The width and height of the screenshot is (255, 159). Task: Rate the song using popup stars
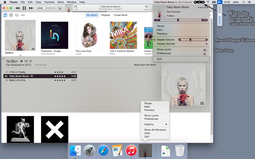203,8
